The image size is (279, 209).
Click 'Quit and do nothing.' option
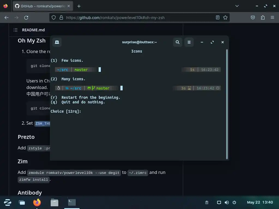click(x=83, y=102)
